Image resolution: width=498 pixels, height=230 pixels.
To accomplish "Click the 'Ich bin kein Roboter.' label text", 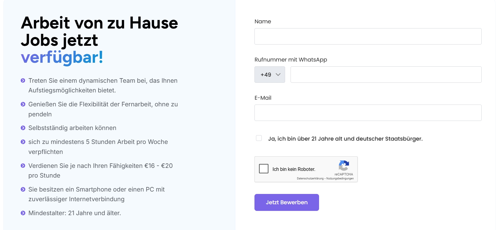I will [x=294, y=169].
